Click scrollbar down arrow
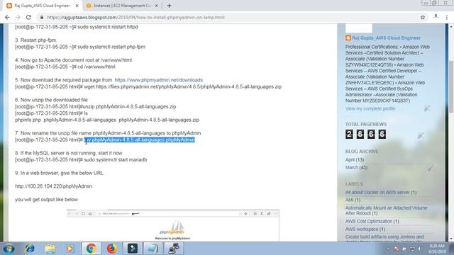The image size is (454, 255). [451, 239]
